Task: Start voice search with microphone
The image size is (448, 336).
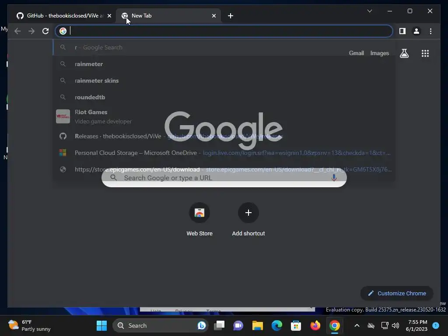Action: click(x=334, y=178)
